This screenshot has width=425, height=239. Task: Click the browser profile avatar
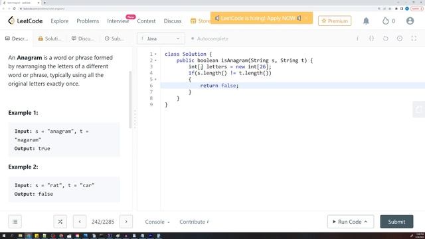(407, 9)
